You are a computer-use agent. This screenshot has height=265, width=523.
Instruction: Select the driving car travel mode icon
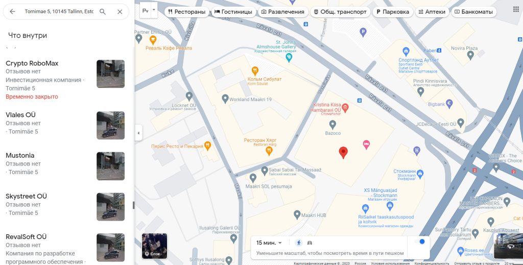(310, 243)
